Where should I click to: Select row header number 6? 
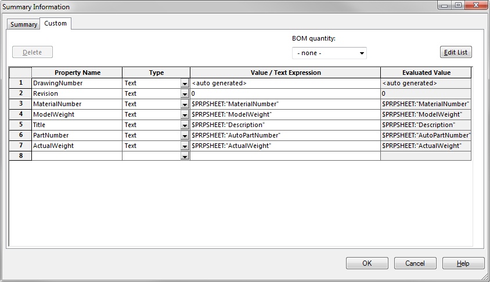click(21, 135)
